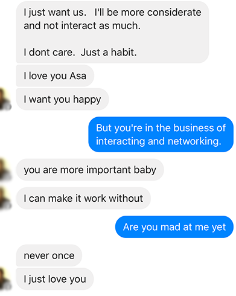This screenshot has height=296, width=236.
Task: Select the 'I'll be more considerate' text
Action: [x=148, y=13]
